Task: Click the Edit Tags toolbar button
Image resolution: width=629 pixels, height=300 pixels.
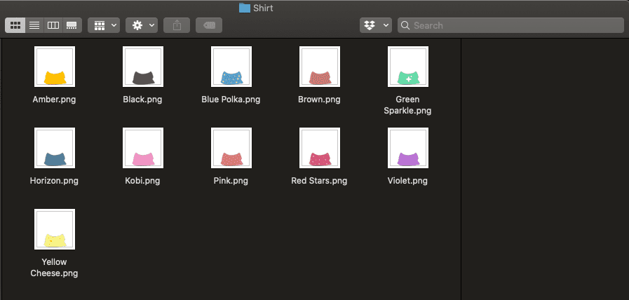Action: pos(209,25)
